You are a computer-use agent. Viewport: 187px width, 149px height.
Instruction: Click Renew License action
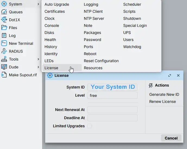[163, 102]
